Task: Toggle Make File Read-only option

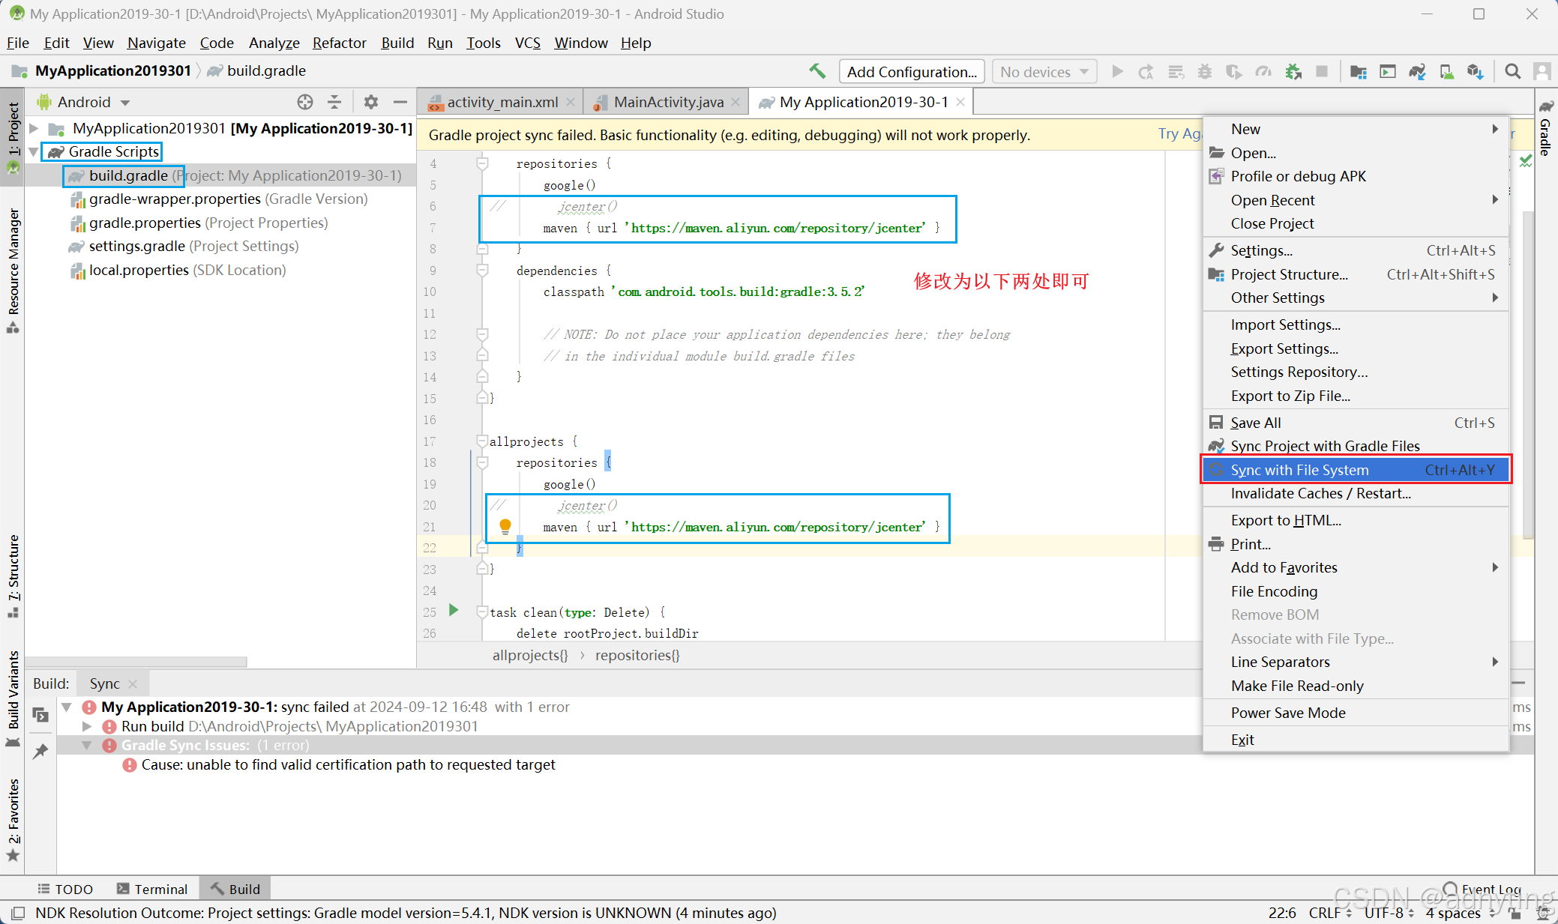Action: pos(1296,686)
